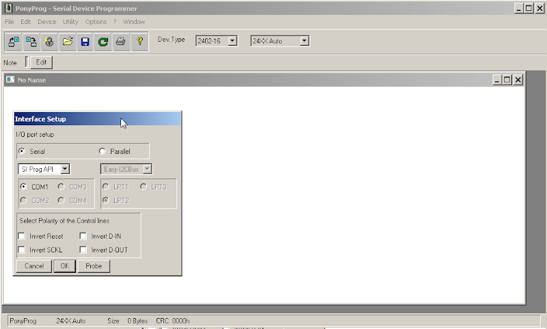Click the Note Edit button

(41, 62)
